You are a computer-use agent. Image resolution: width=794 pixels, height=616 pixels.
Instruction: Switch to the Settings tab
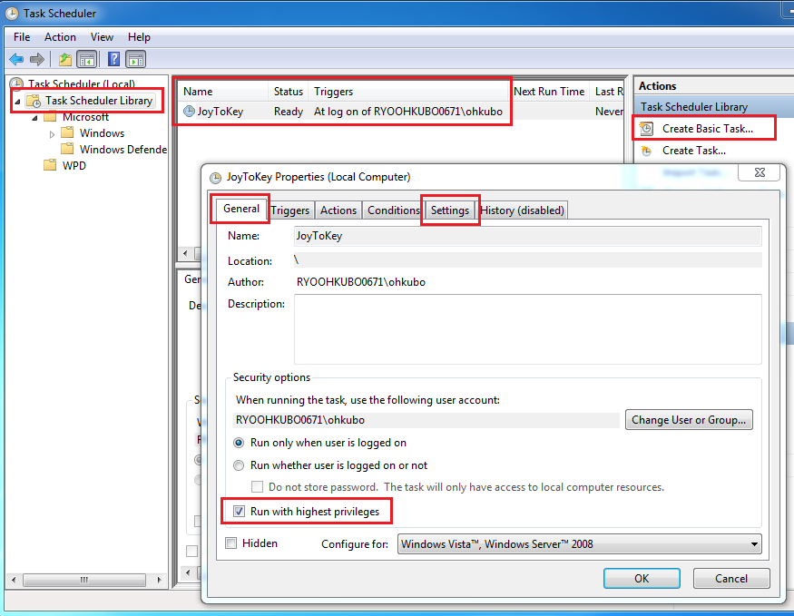coord(450,210)
